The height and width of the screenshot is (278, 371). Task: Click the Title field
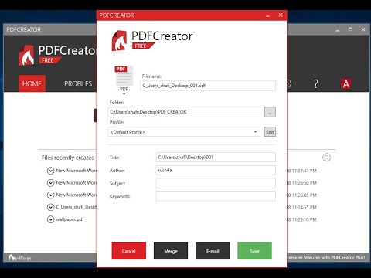pos(216,158)
